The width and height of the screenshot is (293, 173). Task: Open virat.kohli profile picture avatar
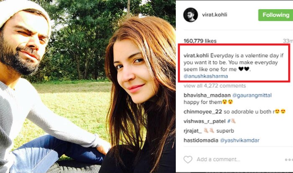pyautogui.click(x=190, y=15)
